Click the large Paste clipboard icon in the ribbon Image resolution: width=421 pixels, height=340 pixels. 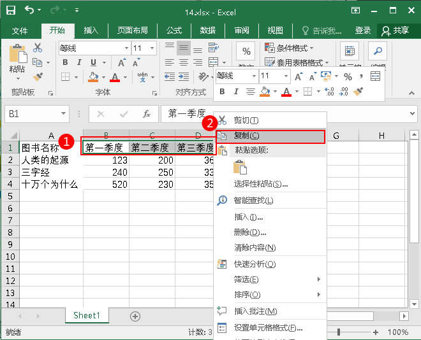[x=17, y=55]
